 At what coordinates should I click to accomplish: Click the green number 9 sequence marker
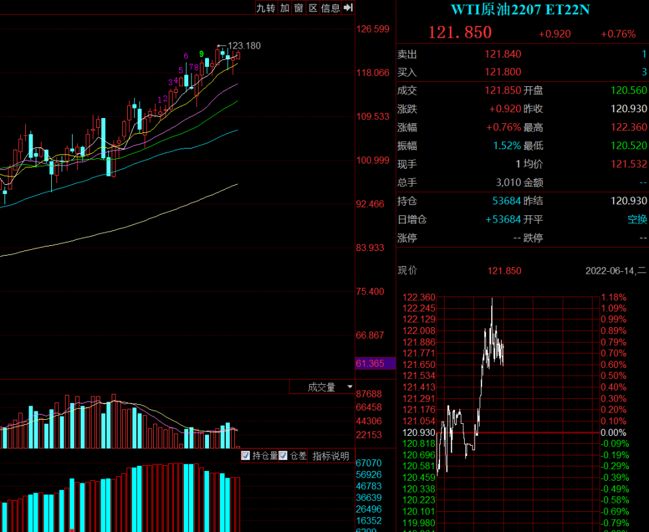(x=202, y=54)
